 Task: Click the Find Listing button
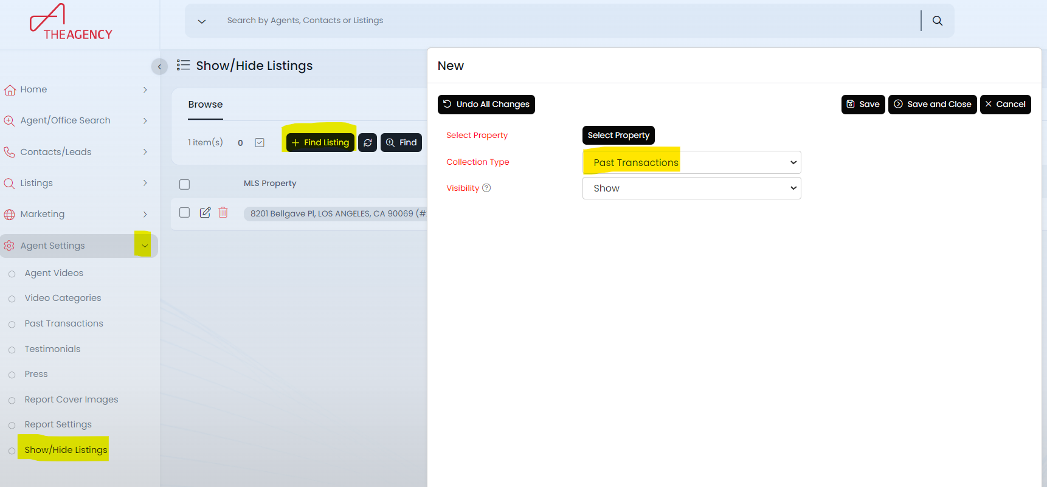tap(320, 142)
